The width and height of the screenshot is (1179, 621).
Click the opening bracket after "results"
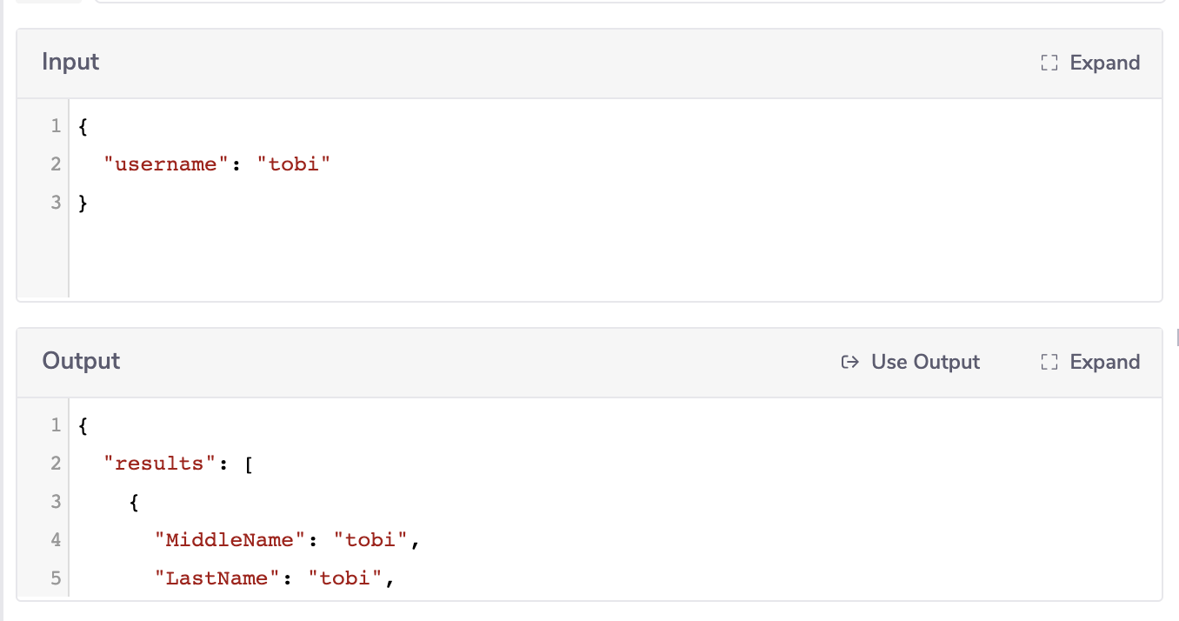click(249, 464)
